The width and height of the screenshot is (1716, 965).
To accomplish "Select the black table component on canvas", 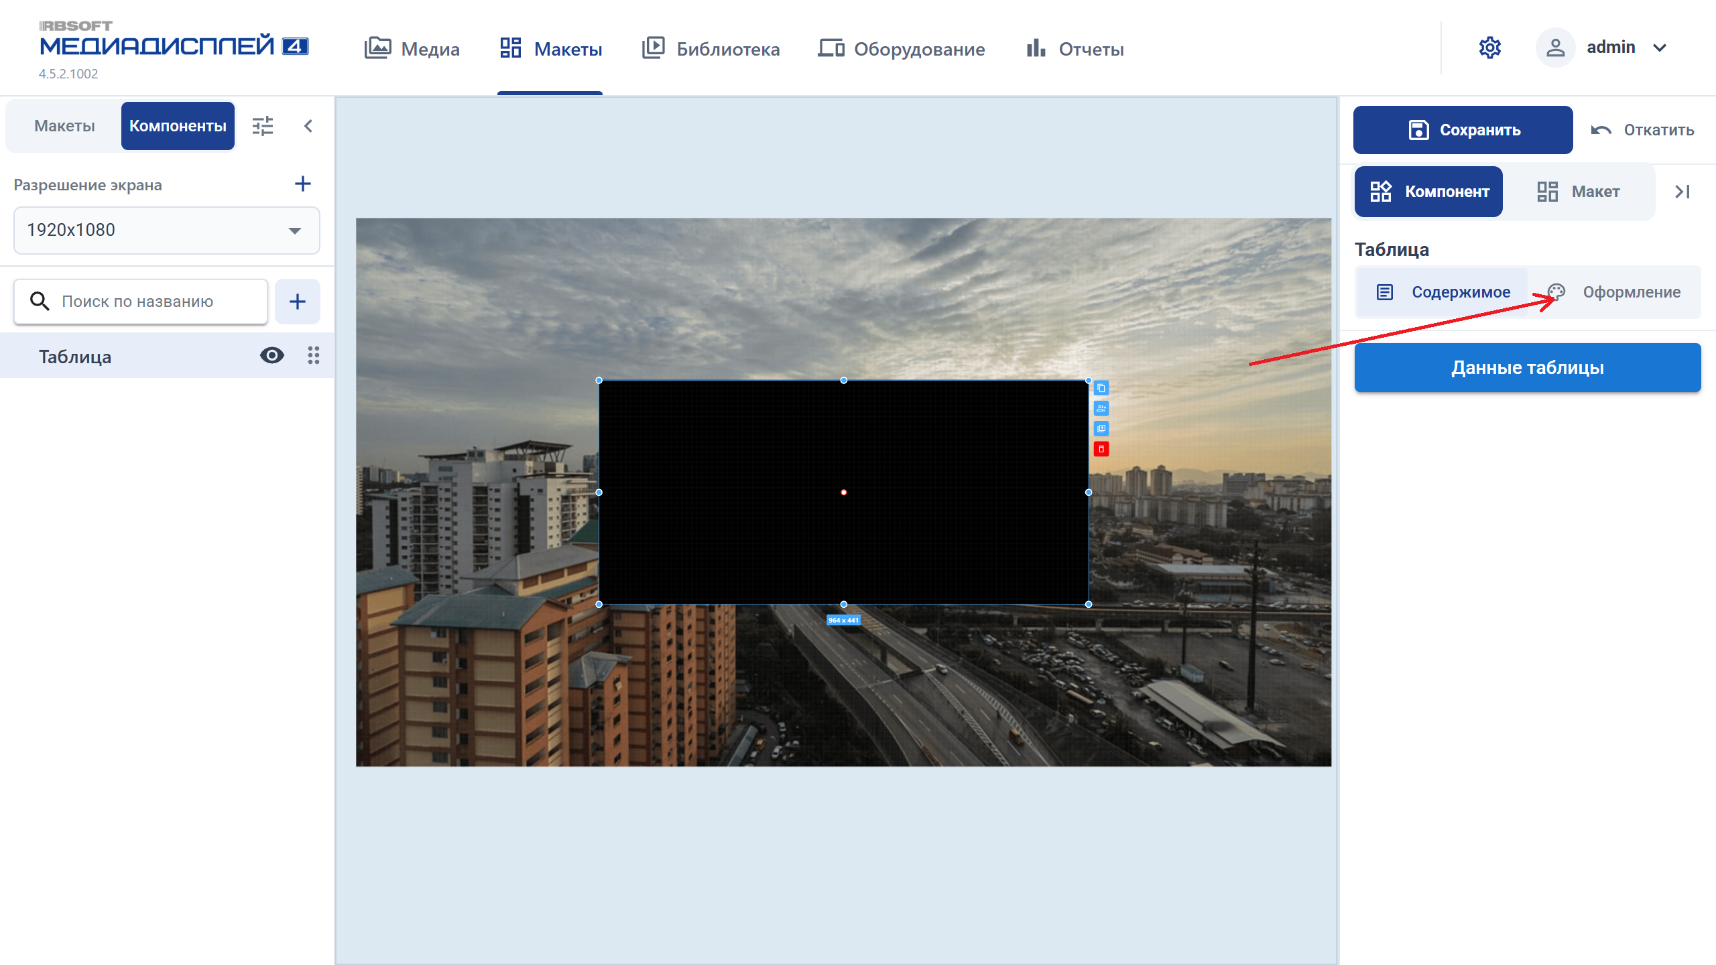I will pos(843,493).
